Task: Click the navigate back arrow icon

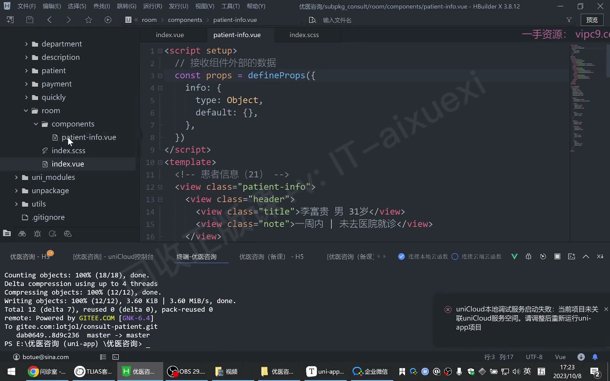Action: [49, 20]
